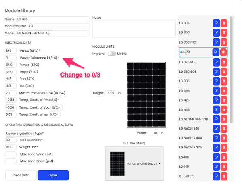242x186 pixels.
Task: Click the Voc (STC) value field
Action: 10,79
